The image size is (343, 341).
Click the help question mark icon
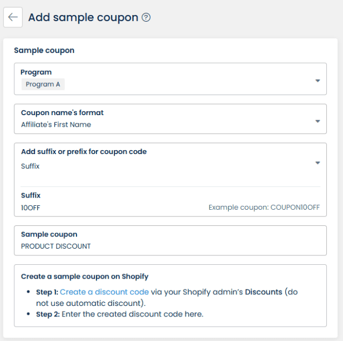click(147, 17)
